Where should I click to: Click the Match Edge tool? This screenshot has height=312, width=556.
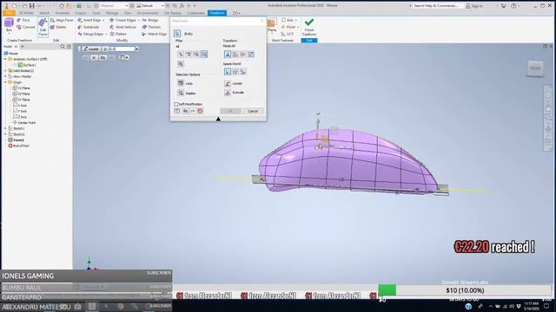(155, 34)
